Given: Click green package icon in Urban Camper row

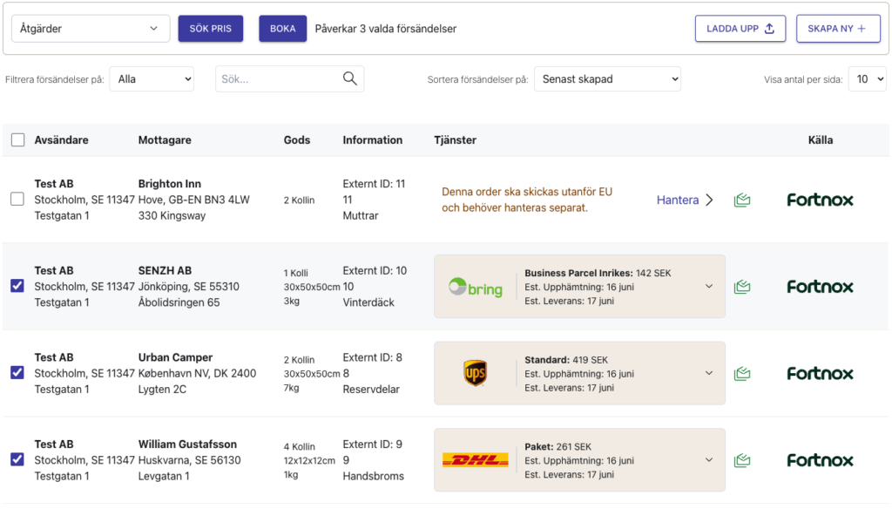Looking at the screenshot, I should coord(742,374).
